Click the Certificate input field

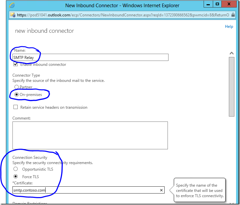(x=85, y=190)
